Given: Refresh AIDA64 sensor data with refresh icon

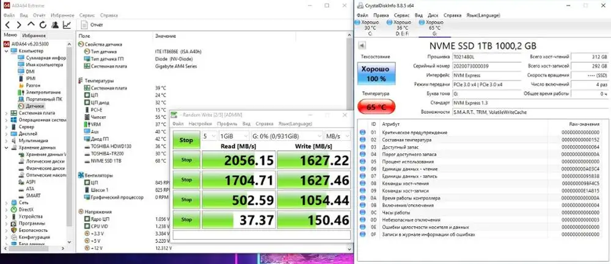Looking at the screenshot, I should click(x=43, y=25).
